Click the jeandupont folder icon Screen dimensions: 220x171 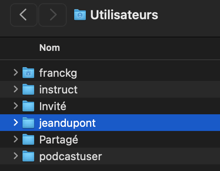tap(28, 123)
